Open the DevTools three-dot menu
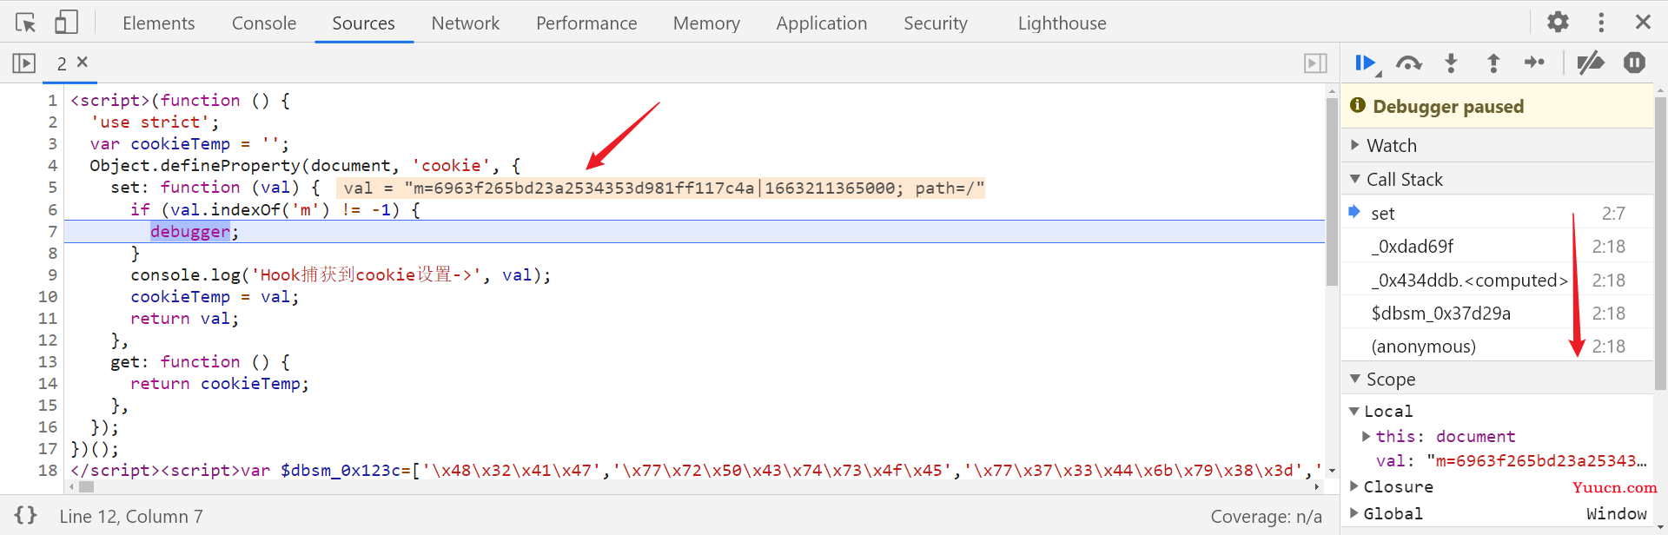Image resolution: width=1668 pixels, height=535 pixels. tap(1601, 22)
